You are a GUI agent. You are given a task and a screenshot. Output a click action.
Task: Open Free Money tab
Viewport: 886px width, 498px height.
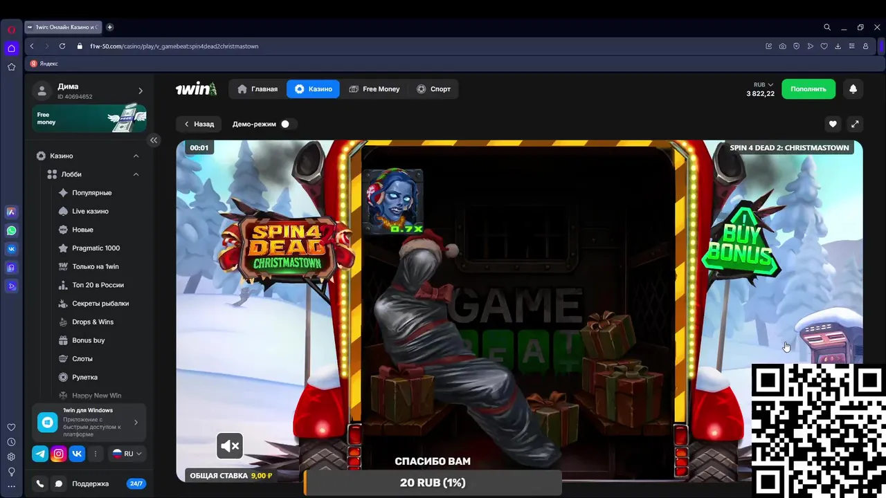click(x=374, y=89)
